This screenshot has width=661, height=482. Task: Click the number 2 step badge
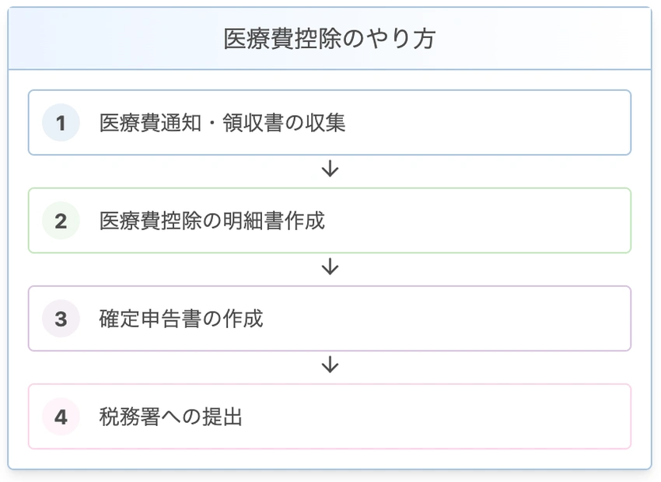pos(61,221)
